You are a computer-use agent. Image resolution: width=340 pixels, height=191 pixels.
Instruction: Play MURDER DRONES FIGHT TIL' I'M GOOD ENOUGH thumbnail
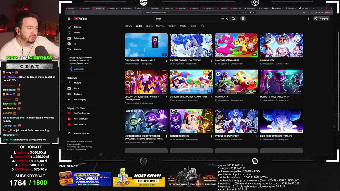tap(146, 121)
